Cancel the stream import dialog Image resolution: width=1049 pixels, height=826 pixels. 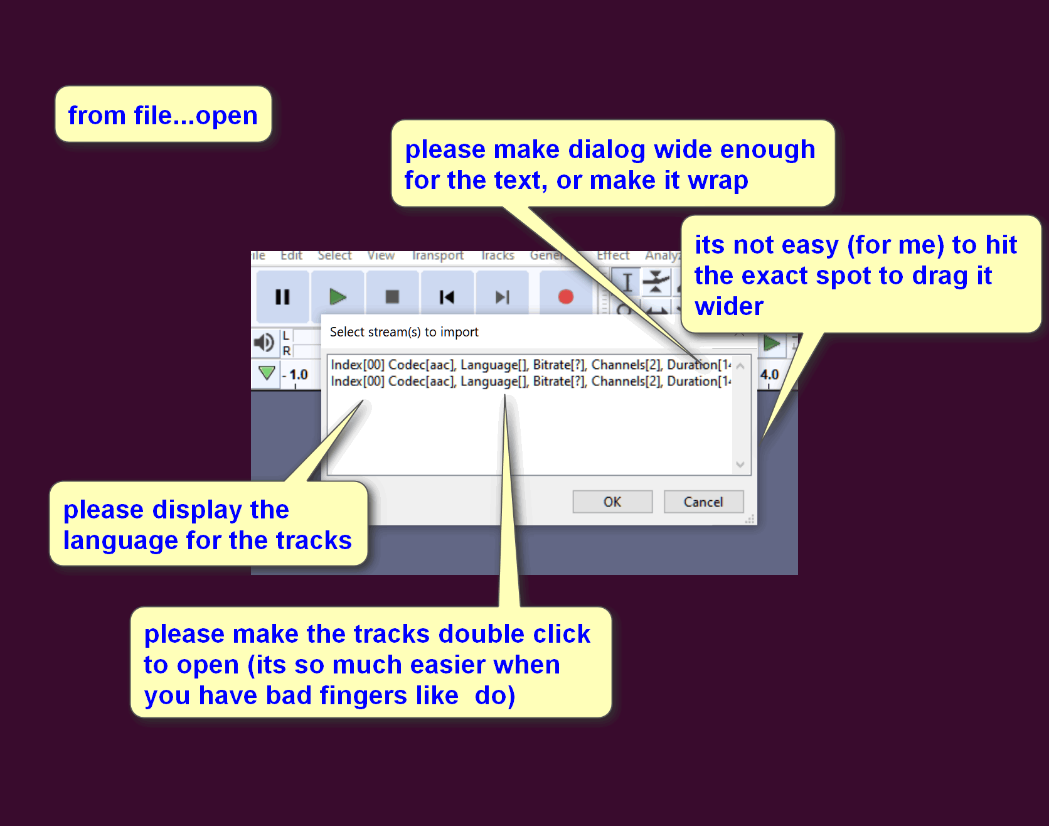[703, 502]
